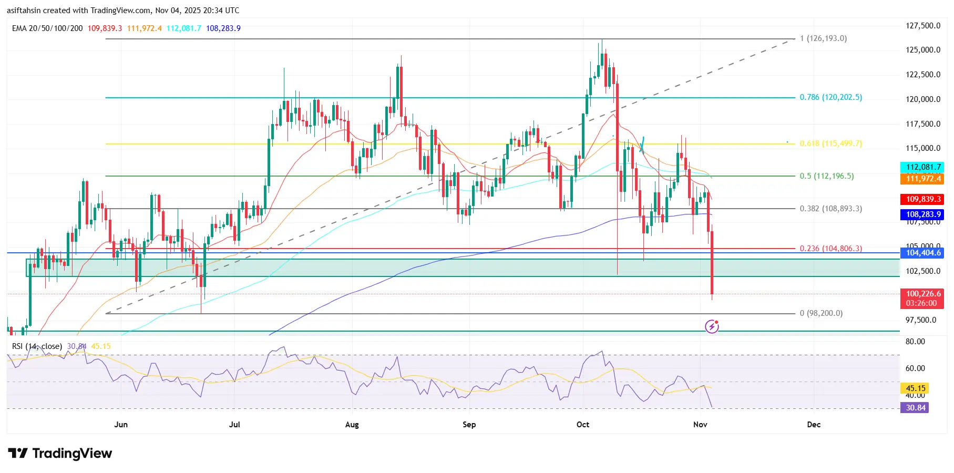Click the yellow 45.15 RSI axis tag
The height and width of the screenshot is (473, 954).
coord(916,388)
